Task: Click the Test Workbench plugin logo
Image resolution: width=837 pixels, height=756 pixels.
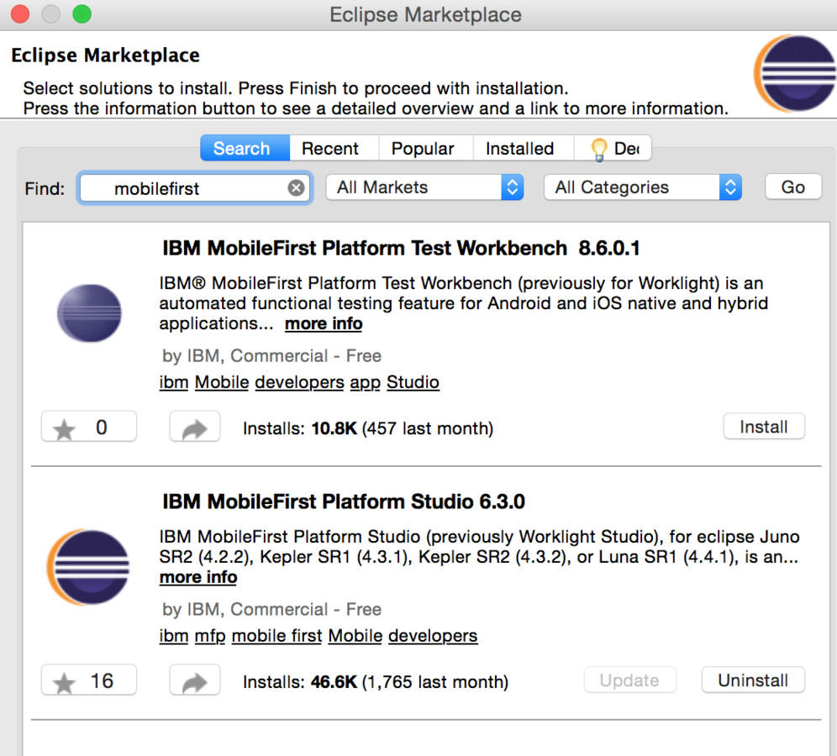Action: 89,313
